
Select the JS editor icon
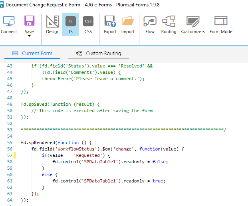70,22
